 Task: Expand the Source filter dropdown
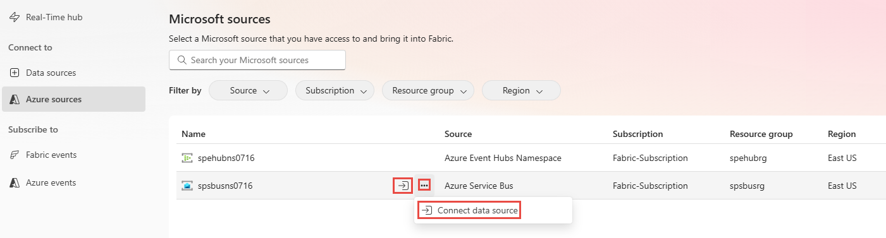tap(248, 90)
